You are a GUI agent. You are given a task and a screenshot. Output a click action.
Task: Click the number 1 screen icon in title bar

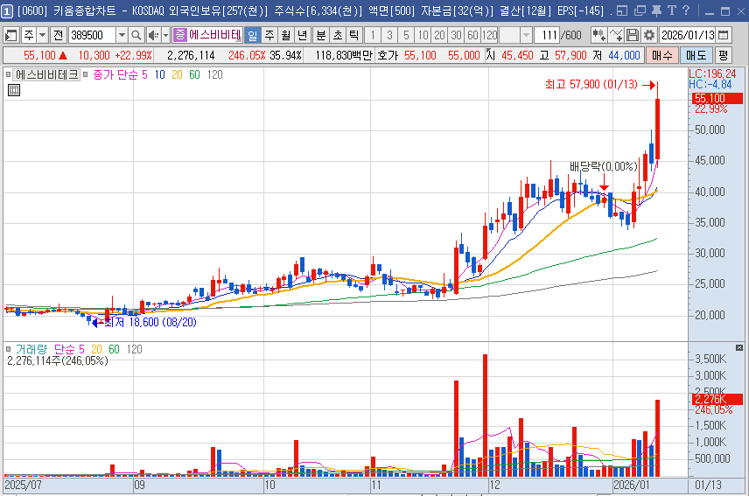click(x=7, y=11)
